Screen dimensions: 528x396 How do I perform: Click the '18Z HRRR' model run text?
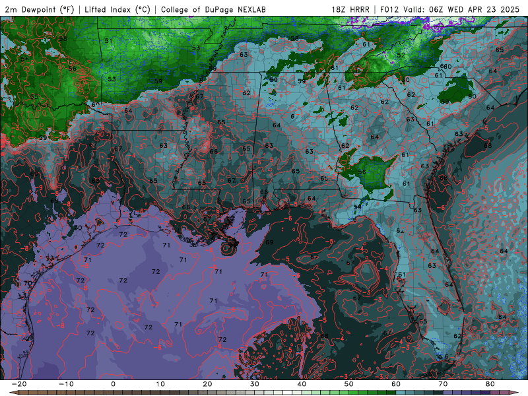coord(350,9)
